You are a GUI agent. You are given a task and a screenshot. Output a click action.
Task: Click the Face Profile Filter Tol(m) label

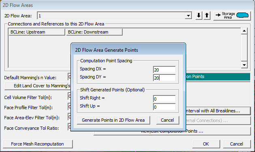[28, 108]
